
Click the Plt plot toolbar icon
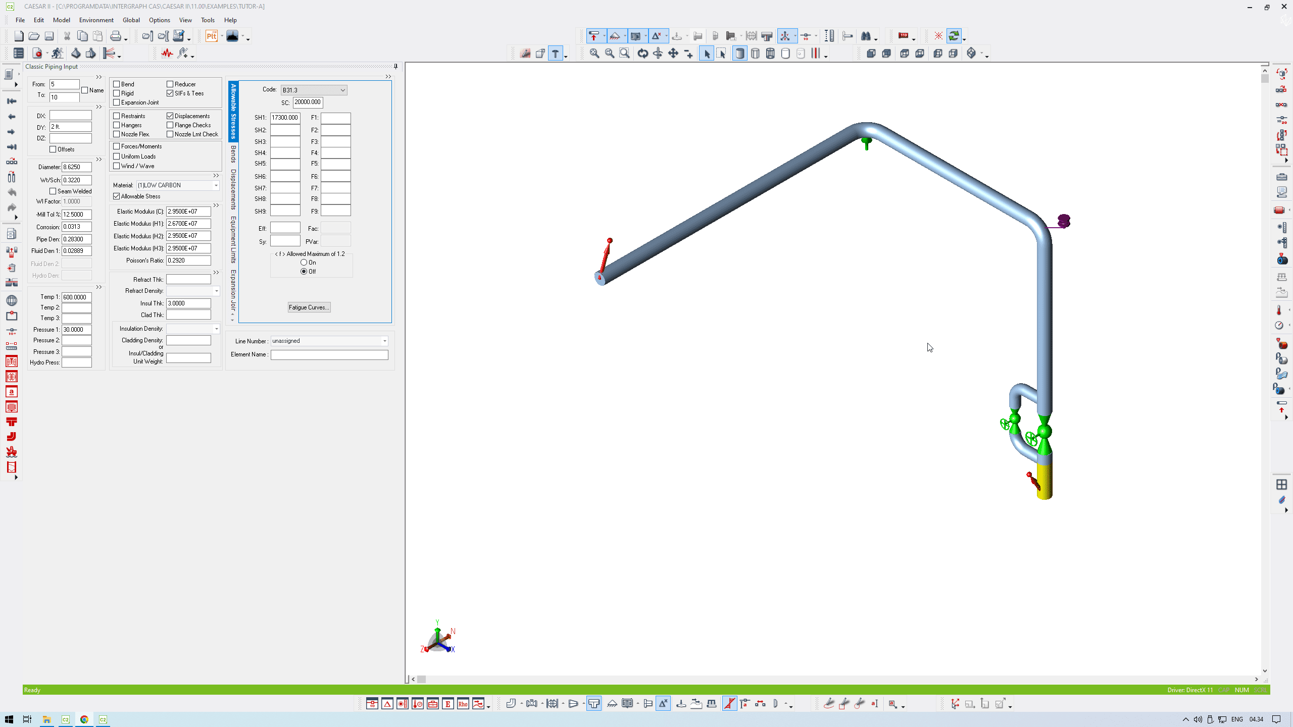pyautogui.click(x=212, y=36)
